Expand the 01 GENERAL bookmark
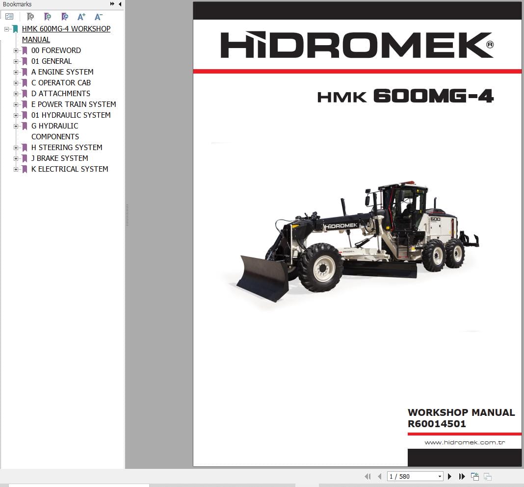524x487 pixels. point(16,61)
